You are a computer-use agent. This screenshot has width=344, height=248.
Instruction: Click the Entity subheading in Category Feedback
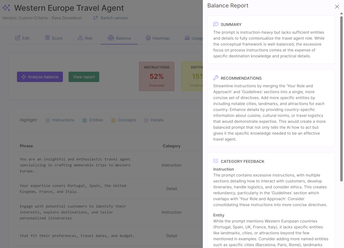[x=219, y=215]
